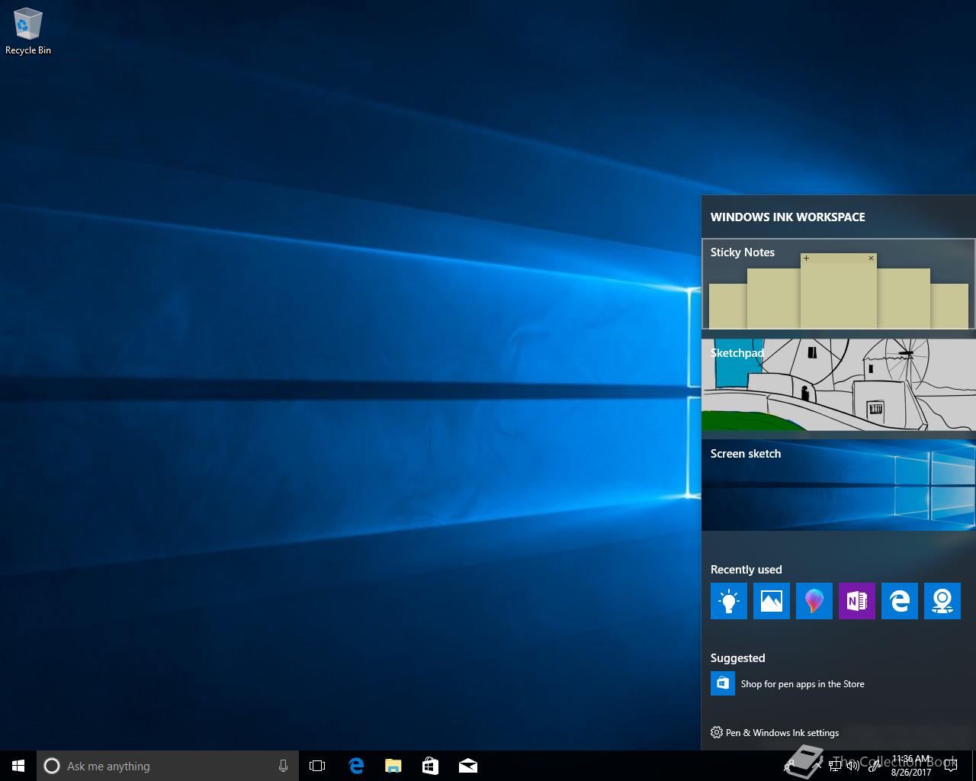This screenshot has width=976, height=781.
Task: Click Shop for pen apps in the Store
Action: [x=802, y=684]
